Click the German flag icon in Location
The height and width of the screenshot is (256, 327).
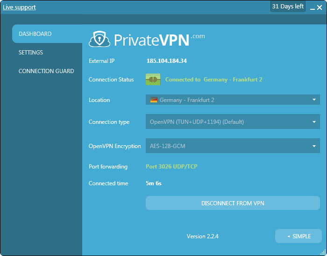tap(154, 100)
